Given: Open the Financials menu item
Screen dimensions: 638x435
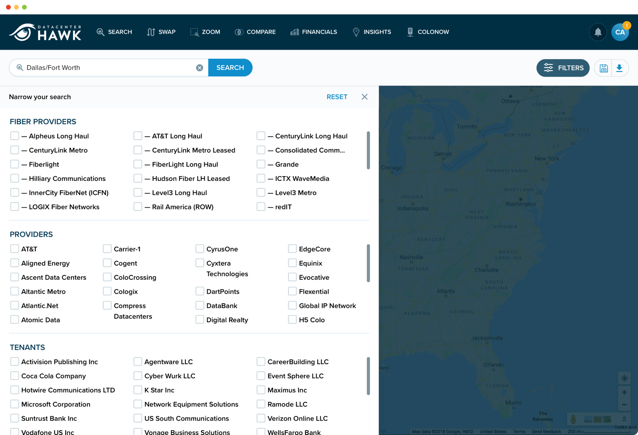Looking at the screenshot, I should coord(313,32).
